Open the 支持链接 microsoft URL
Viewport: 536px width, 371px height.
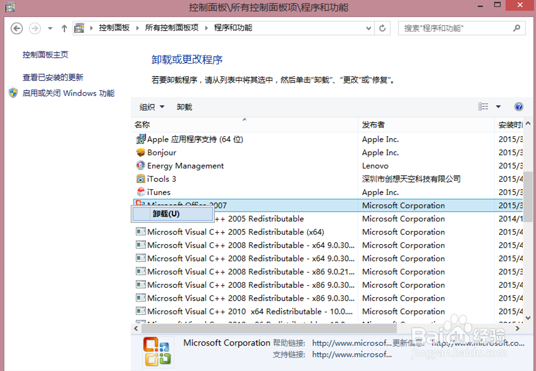click(x=351, y=355)
